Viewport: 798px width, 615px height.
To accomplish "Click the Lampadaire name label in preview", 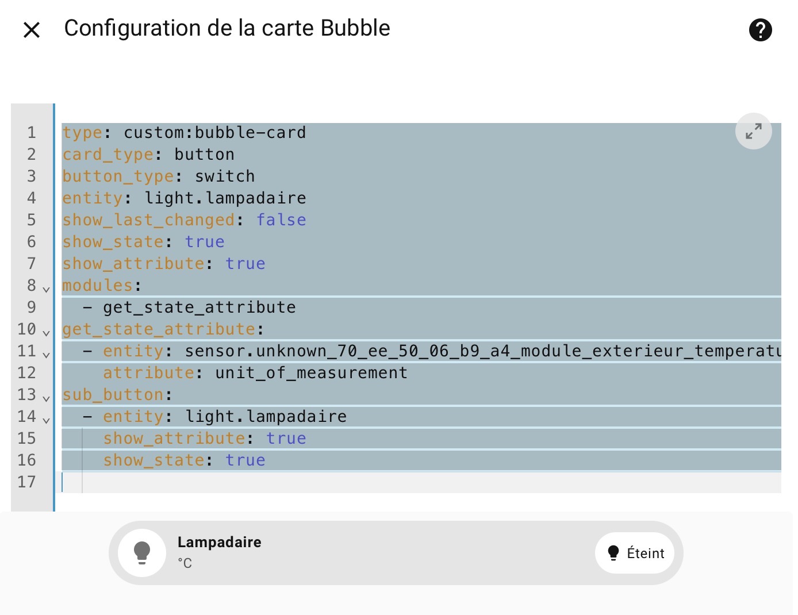I will pos(219,542).
